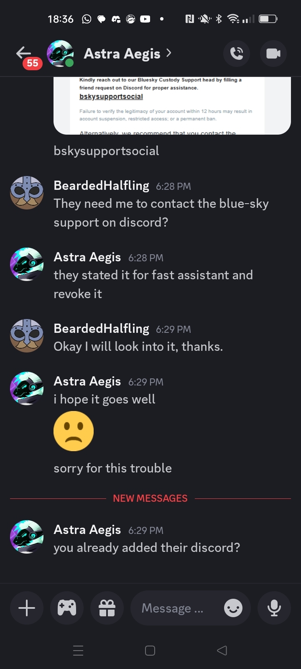The width and height of the screenshot is (301, 669).
Task: Open BeardedHalfling's avatar at 6:28 PM message
Action: [27, 193]
